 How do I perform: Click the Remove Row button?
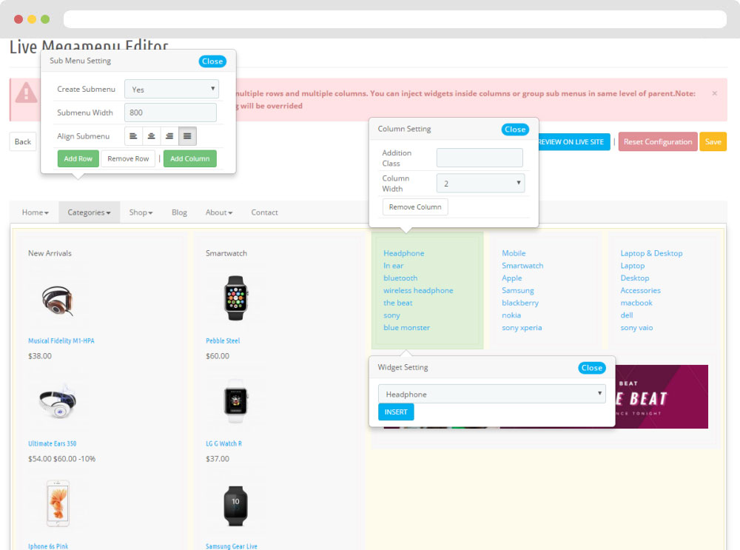tap(128, 158)
